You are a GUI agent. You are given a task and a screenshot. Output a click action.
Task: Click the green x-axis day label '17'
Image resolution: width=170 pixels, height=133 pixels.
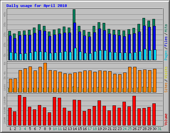(x=90, y=129)
